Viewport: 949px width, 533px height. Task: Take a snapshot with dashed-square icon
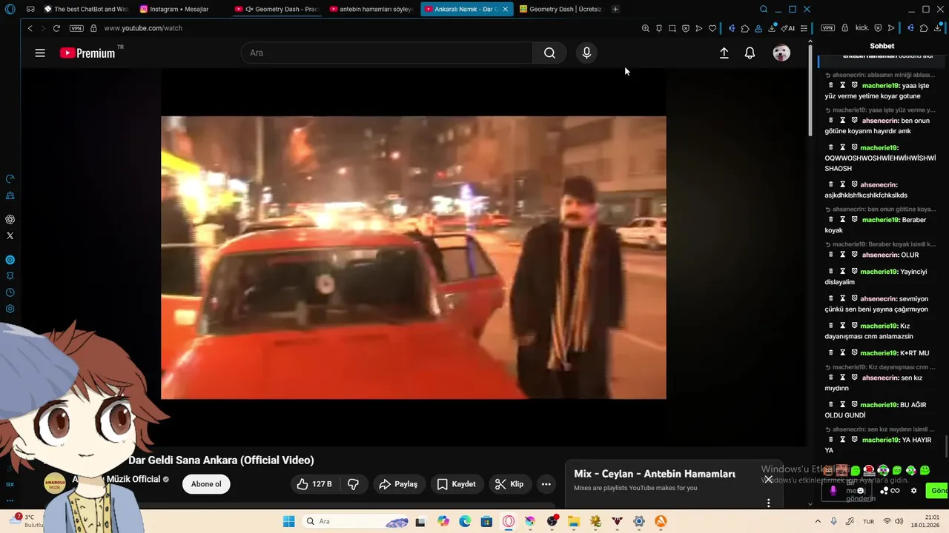tap(672, 28)
